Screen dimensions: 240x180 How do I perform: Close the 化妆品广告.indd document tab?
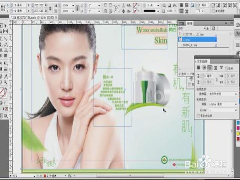coord(56,18)
